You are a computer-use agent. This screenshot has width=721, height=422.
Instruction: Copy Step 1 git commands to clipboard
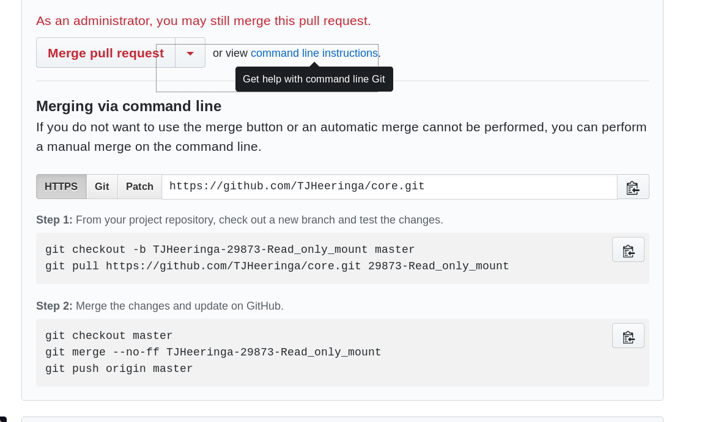(628, 250)
